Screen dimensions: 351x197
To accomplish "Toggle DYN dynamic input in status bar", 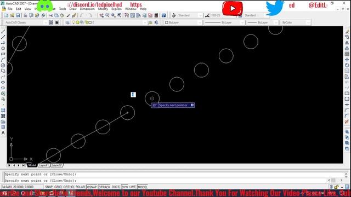I will (x=124, y=187).
